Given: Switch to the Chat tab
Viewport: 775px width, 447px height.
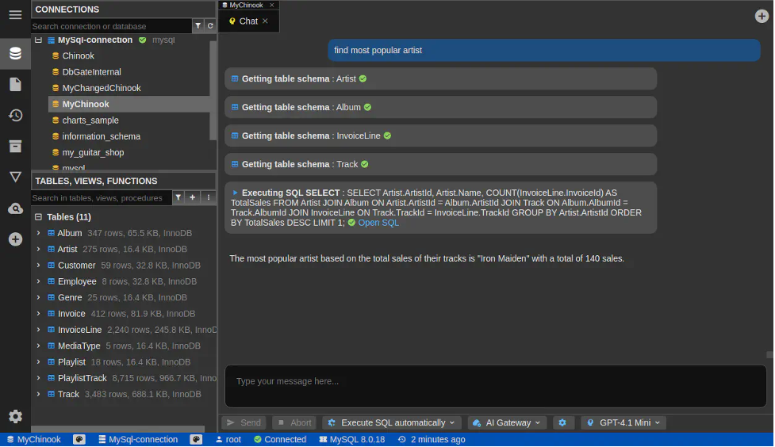Looking at the screenshot, I should tap(248, 21).
